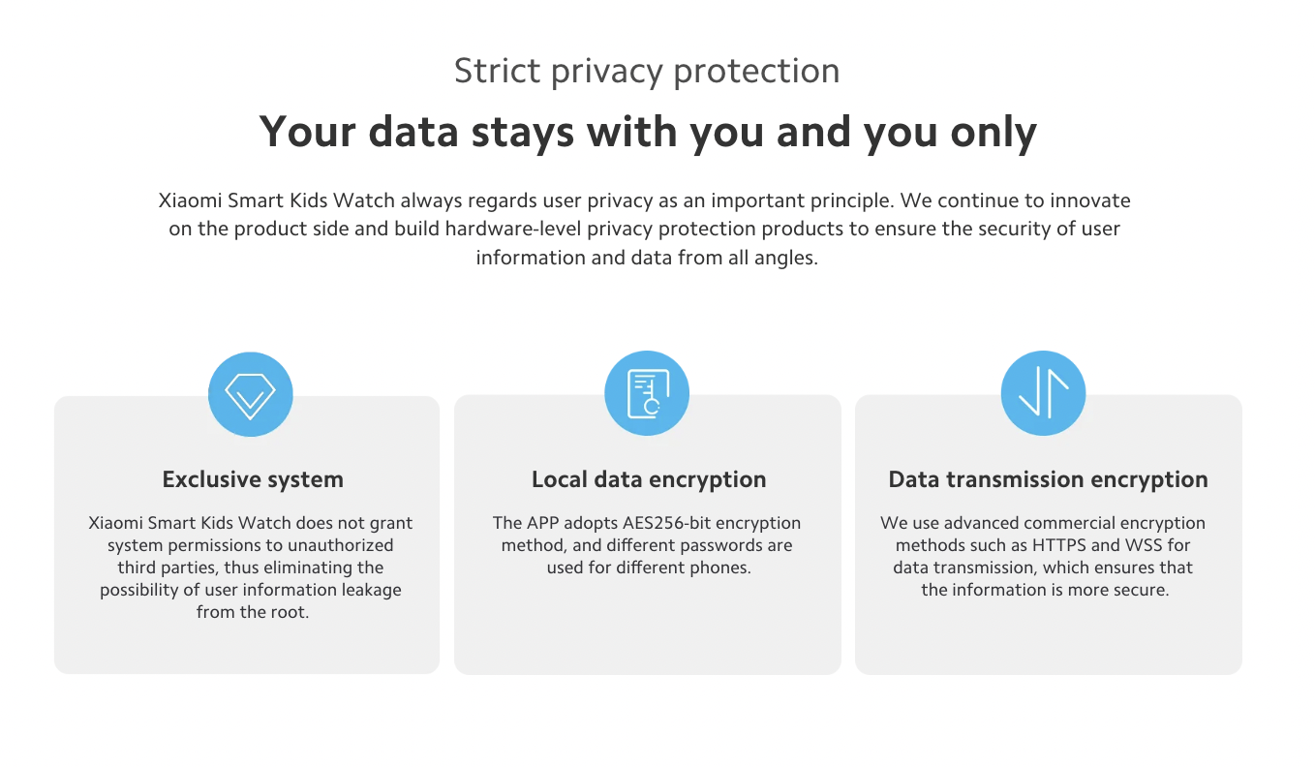Click the Strict privacy protection subtitle
This screenshot has height=767, width=1315.
tap(647, 71)
